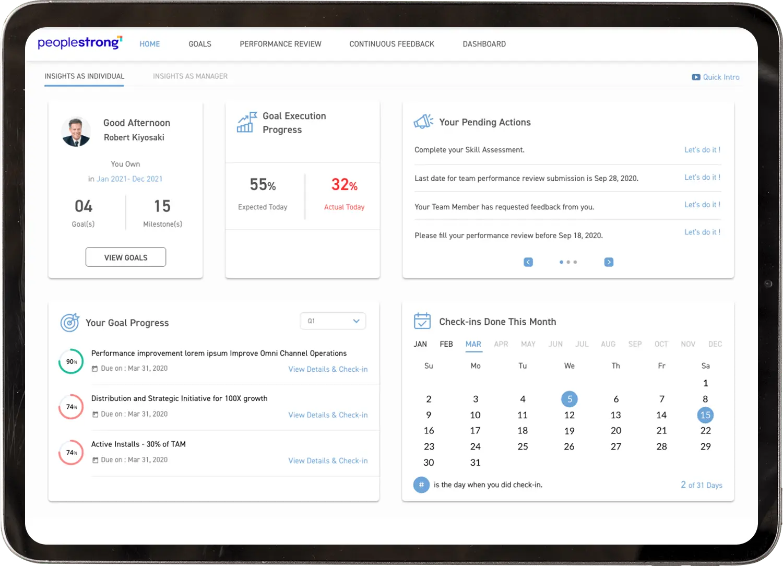This screenshot has height=566, width=783.
Task: Switch to Insights as Manager tab
Action: (x=190, y=76)
